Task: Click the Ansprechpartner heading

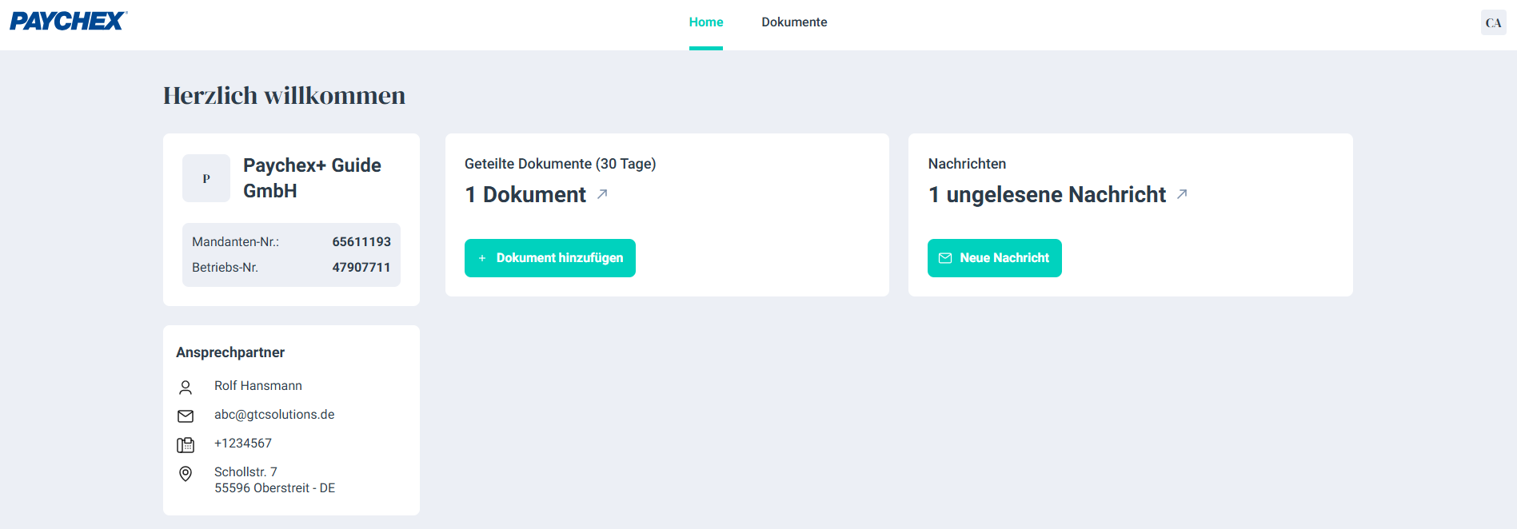Action: [230, 352]
